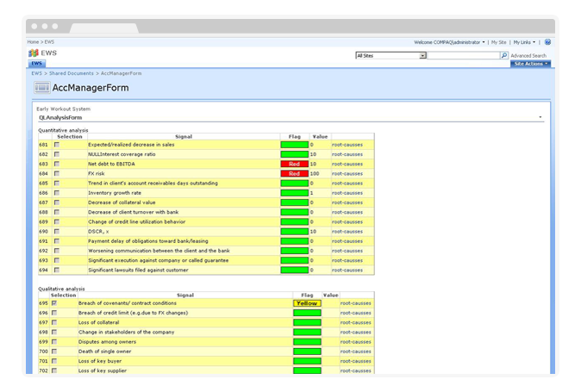Screen dimensions: 581x392
Task: Open root-causes link for row 681
Action: [347, 145]
